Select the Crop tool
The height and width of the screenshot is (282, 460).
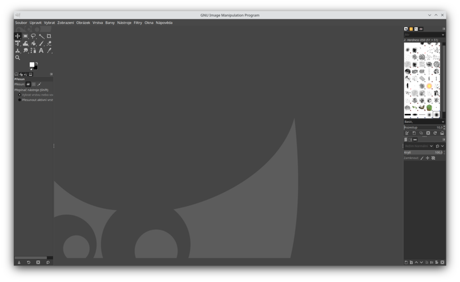click(x=49, y=36)
